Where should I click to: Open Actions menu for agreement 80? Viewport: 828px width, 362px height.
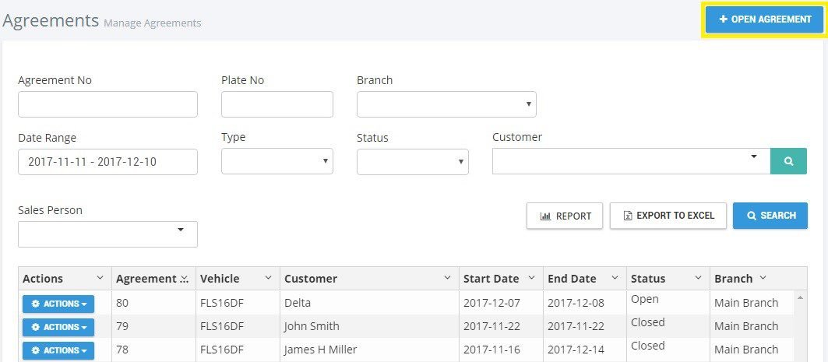[x=58, y=304]
